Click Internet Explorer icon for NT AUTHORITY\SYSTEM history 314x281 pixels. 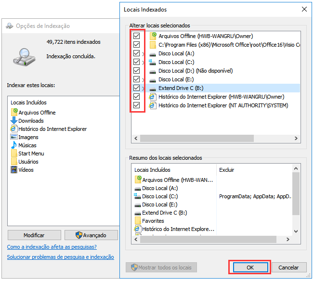pyautogui.click(x=153, y=105)
